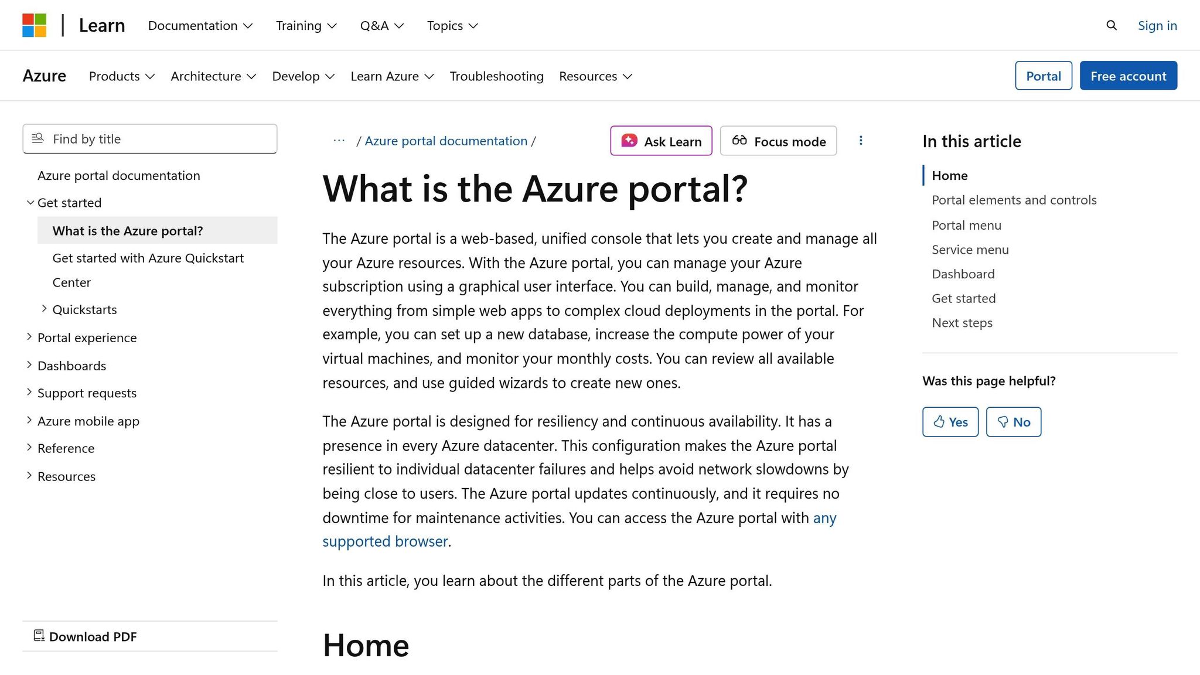Open the more actions ellipsis menu
This screenshot has width=1200, height=675.
861,141
